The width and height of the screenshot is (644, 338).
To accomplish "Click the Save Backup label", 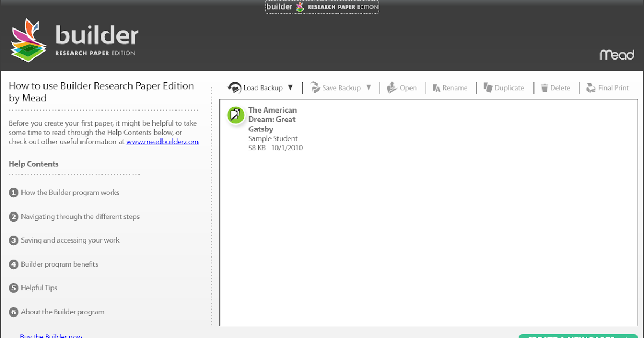I will pyautogui.click(x=341, y=88).
